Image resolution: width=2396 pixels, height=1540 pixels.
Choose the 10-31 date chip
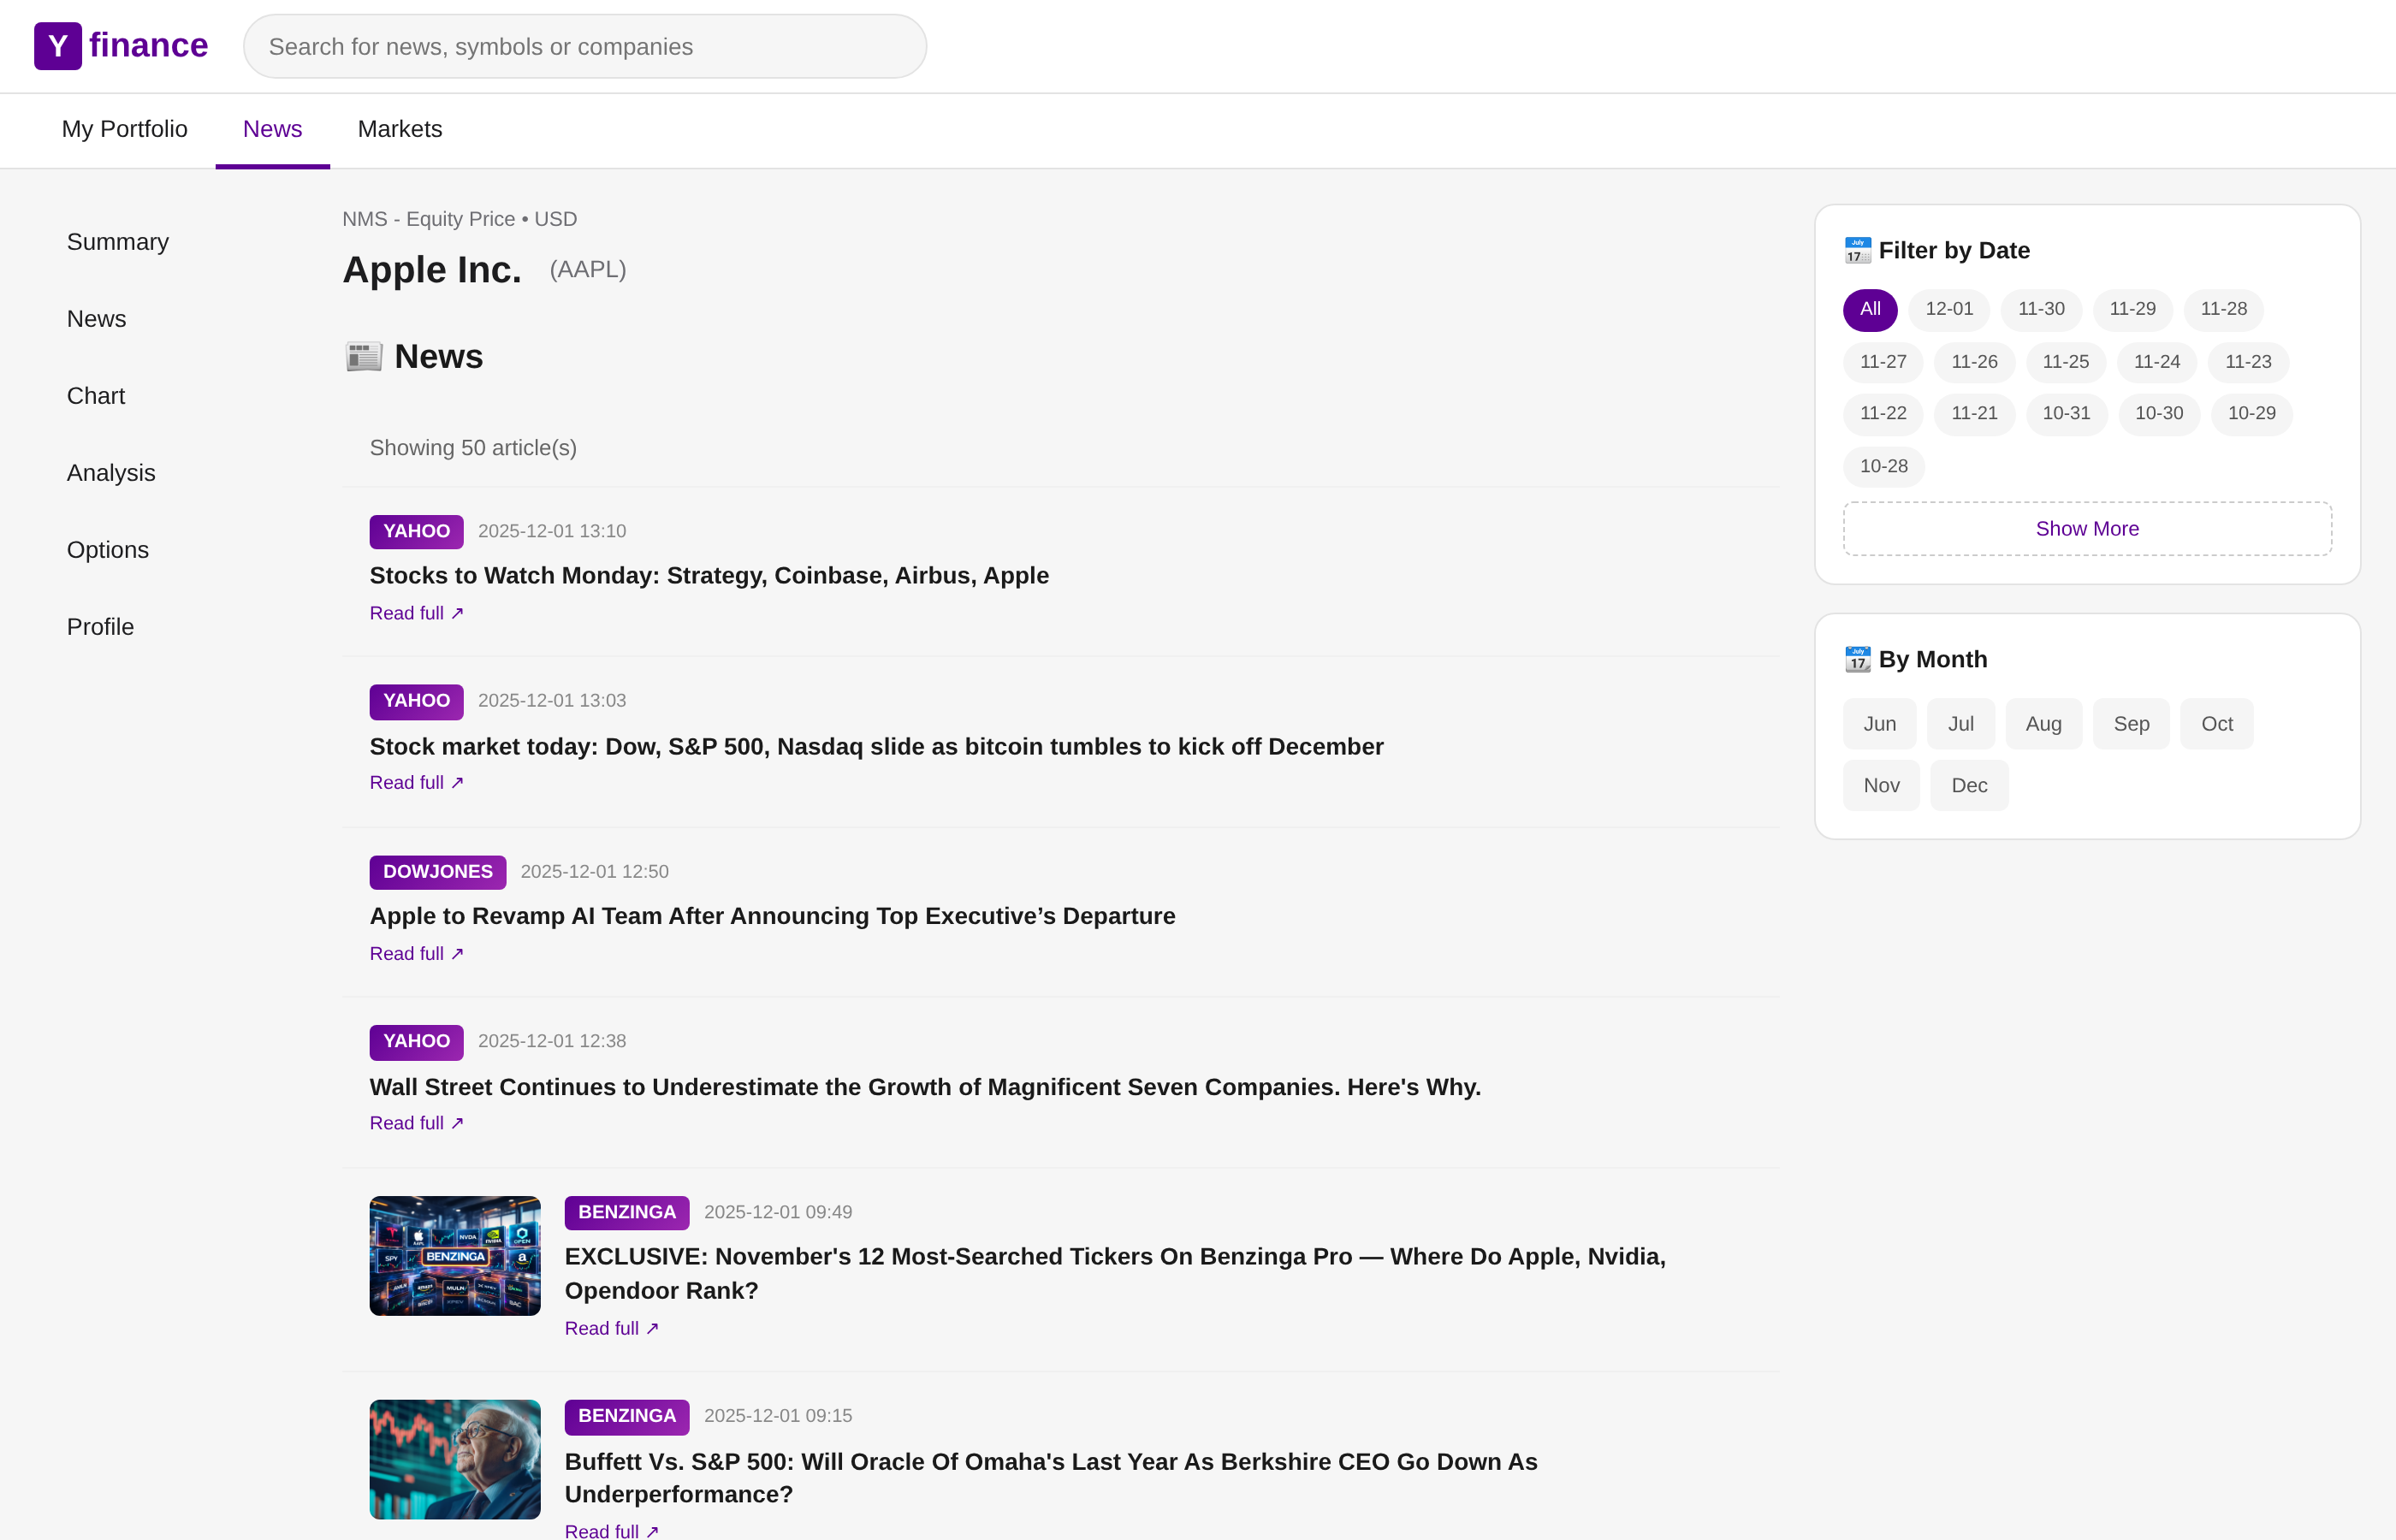[2066, 413]
